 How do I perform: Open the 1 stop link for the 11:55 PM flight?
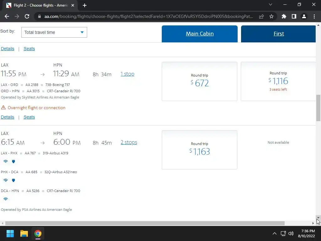click(127, 74)
